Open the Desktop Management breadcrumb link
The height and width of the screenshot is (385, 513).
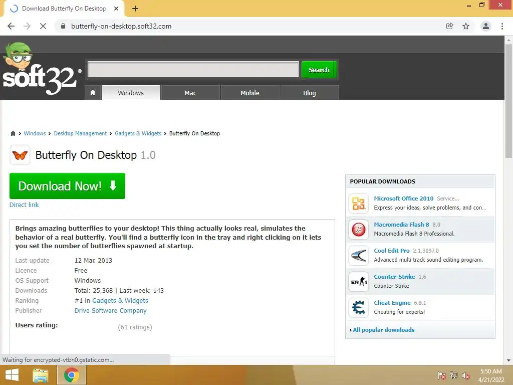click(x=80, y=133)
